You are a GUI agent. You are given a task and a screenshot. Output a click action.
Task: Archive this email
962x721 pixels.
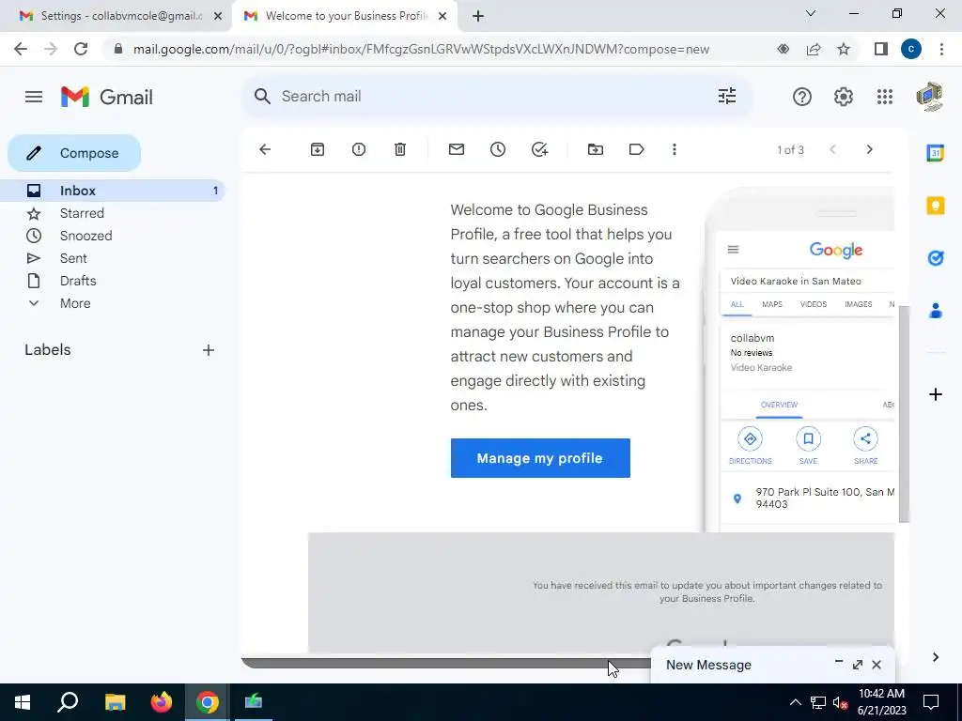click(x=318, y=149)
